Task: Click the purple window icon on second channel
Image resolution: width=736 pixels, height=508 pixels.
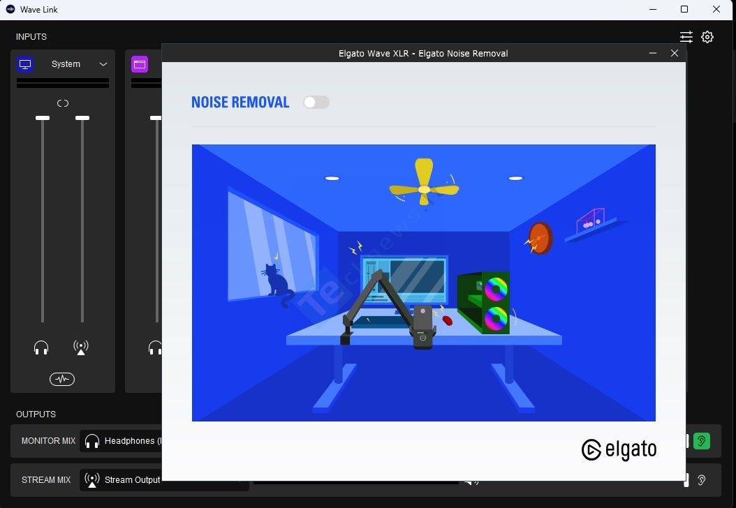Action: click(x=140, y=64)
